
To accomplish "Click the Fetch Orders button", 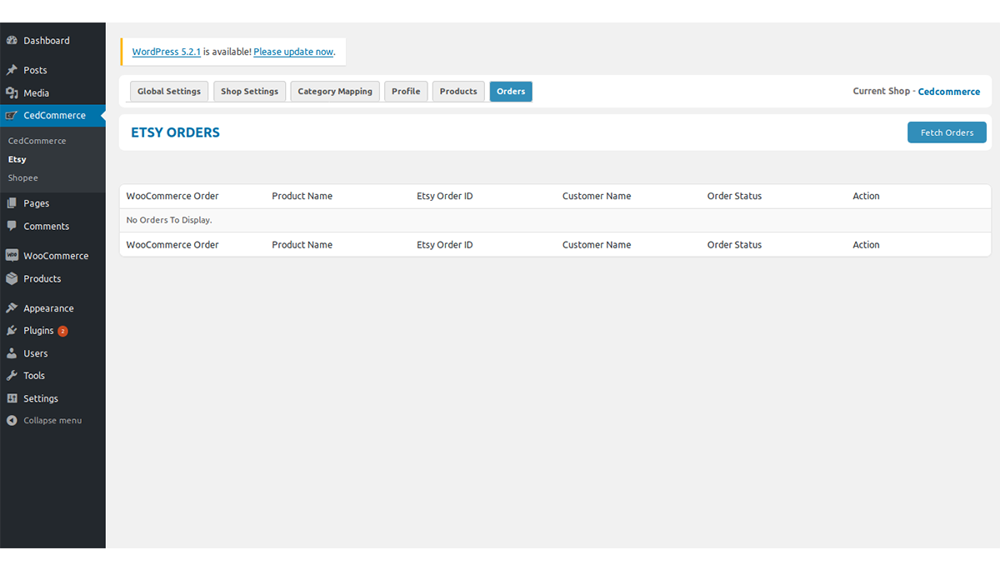I will point(947,132).
